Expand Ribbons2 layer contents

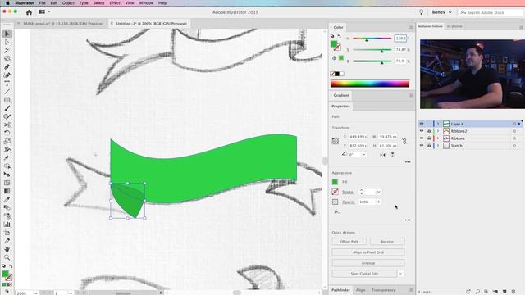click(x=437, y=131)
